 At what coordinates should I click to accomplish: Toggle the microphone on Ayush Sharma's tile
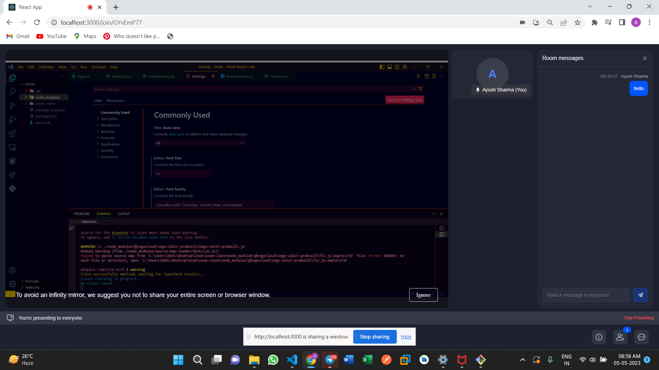pos(477,90)
